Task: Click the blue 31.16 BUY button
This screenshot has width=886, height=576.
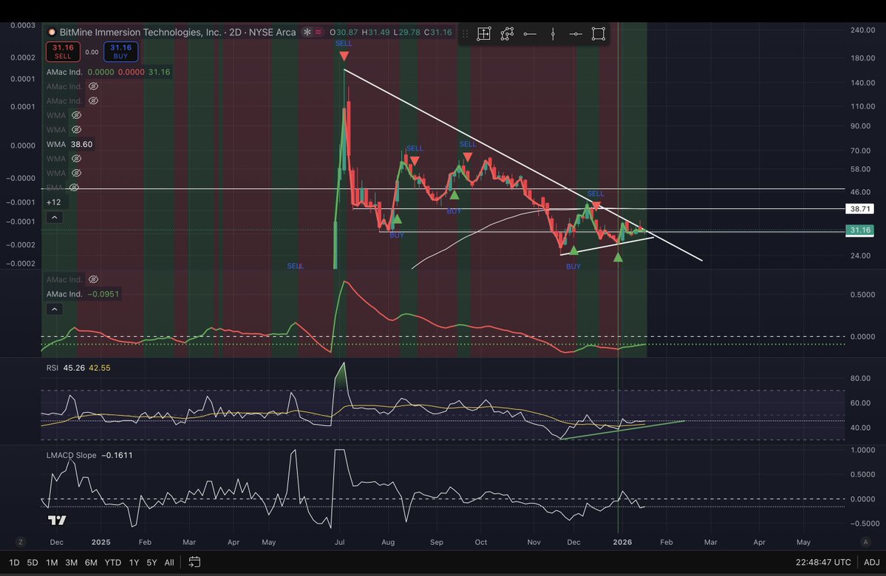Action: tap(120, 52)
